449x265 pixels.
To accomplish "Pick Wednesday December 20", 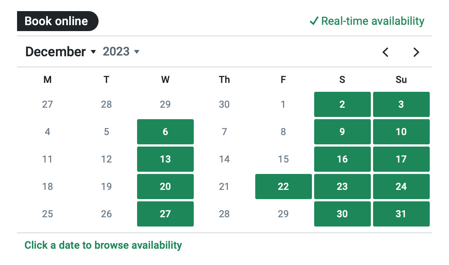I will pos(165,187).
